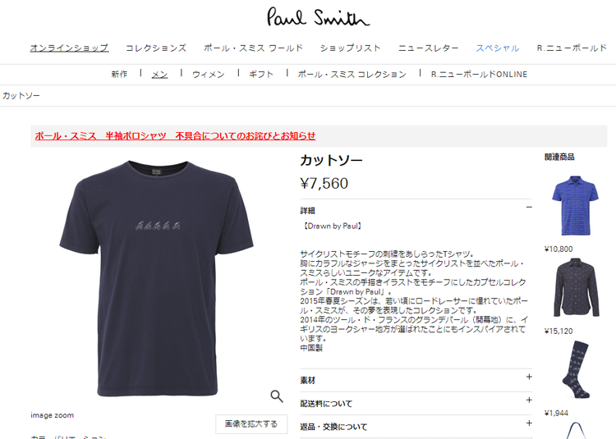Screen dimensions: 616x439
Task: Select the スペシャル menu link
Action: click(498, 48)
